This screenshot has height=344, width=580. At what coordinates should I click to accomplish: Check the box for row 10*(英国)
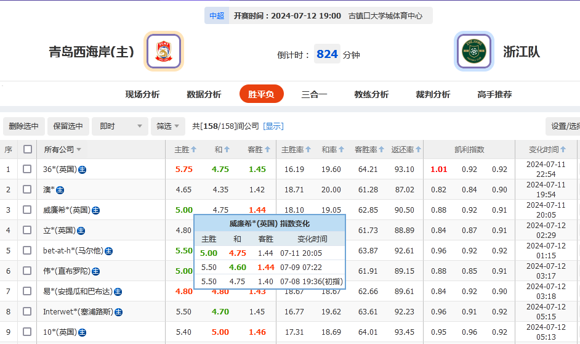point(28,332)
